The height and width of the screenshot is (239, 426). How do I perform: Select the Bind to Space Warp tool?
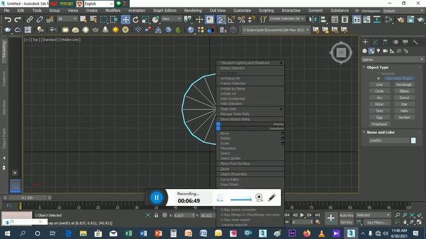50,19
